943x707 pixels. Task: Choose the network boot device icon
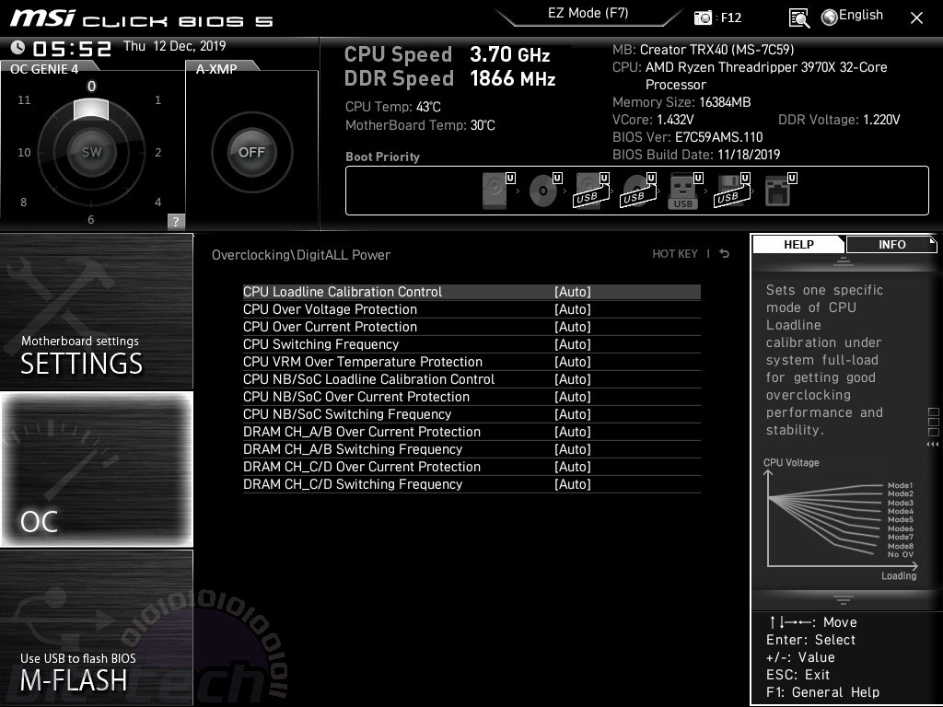coord(780,190)
